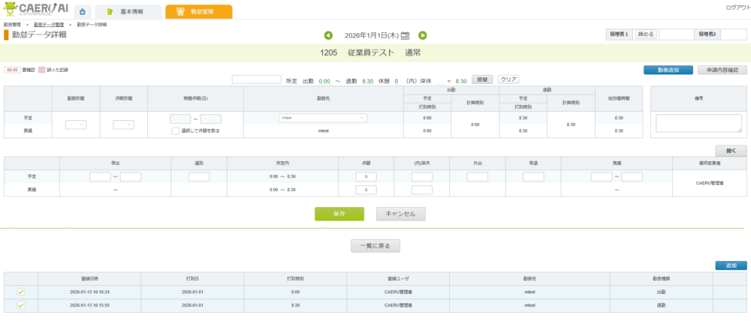
Task: Open the 勤務形態 dropdown
Action: pos(76,124)
